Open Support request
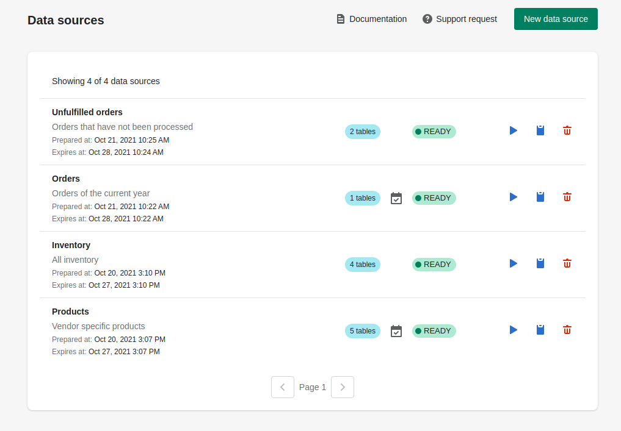The height and width of the screenshot is (431, 621). coord(459,19)
